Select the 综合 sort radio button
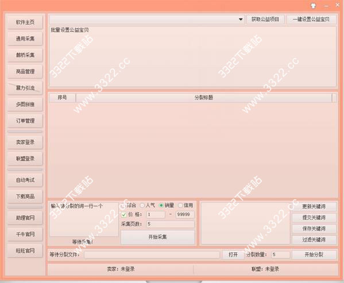Viewport: 344px width, 283px height. pyautogui.click(x=124, y=206)
